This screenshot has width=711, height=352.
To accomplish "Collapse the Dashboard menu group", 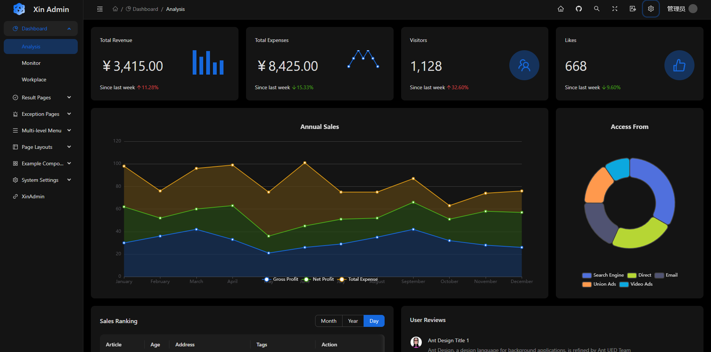I will click(41, 28).
